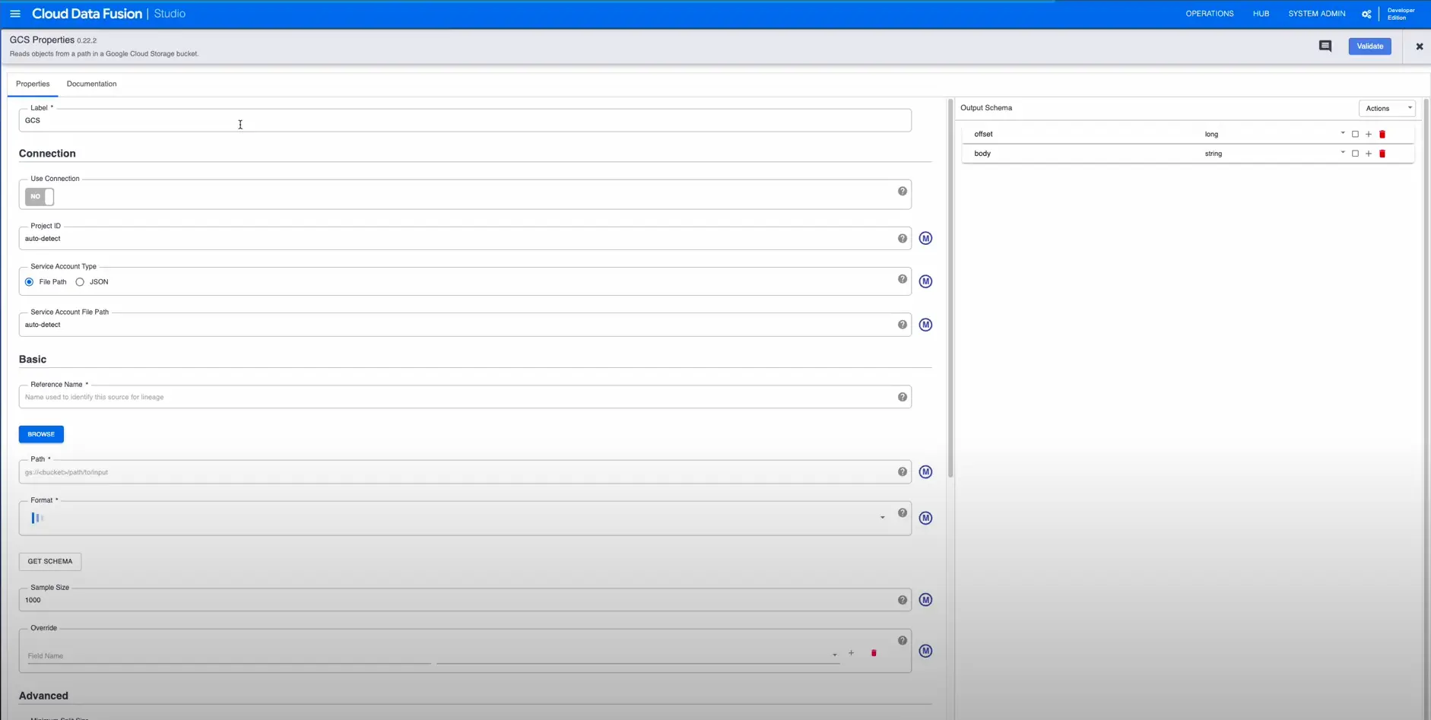This screenshot has height=720, width=1431.
Task: Open the Override type dropdown
Action: (x=637, y=655)
